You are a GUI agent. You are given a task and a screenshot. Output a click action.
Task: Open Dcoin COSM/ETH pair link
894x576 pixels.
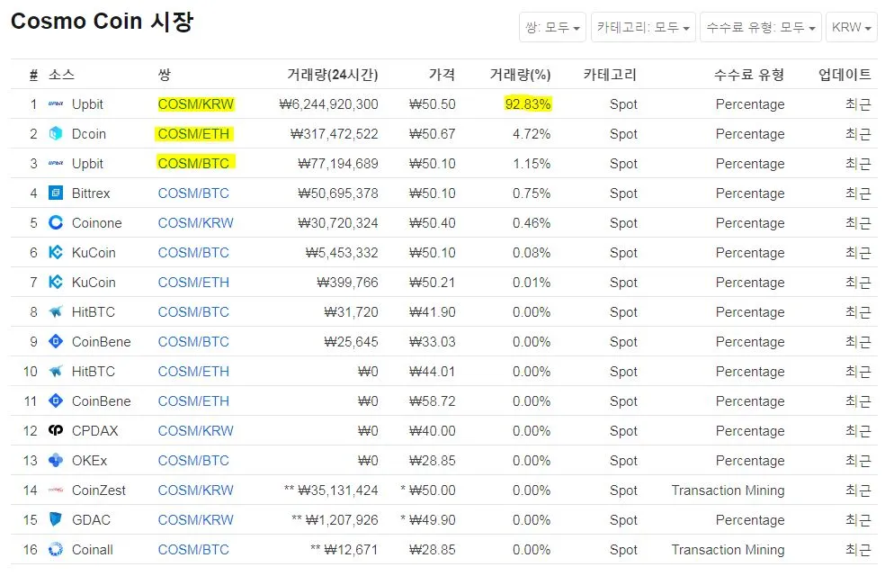click(193, 134)
